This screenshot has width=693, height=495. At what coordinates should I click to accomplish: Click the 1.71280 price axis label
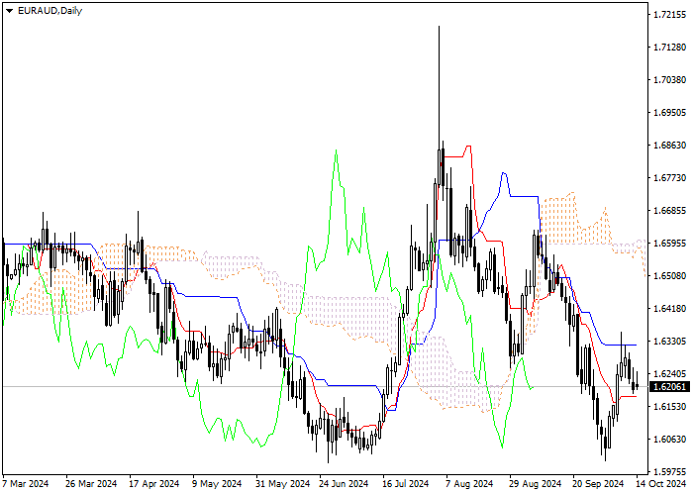coord(670,48)
